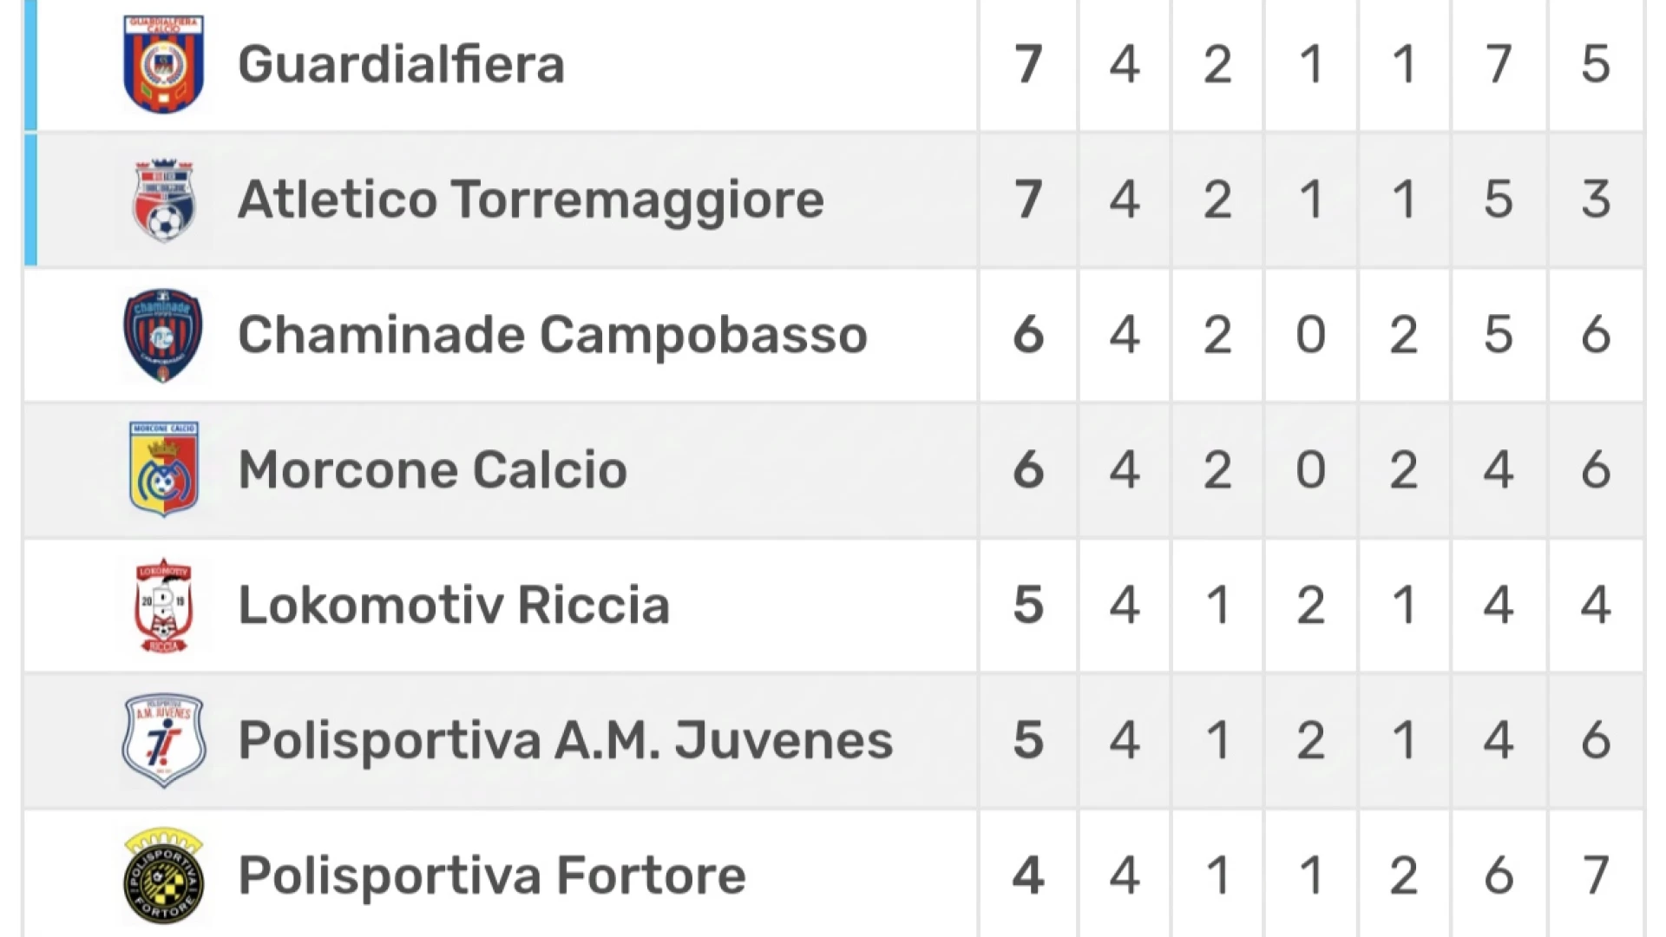Click the Guardialfiera team crest
Viewport: 1666px width, 937px height.
(x=163, y=63)
